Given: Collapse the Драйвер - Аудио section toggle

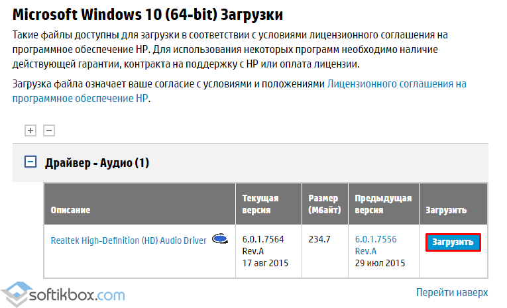Looking at the screenshot, I should [30, 162].
